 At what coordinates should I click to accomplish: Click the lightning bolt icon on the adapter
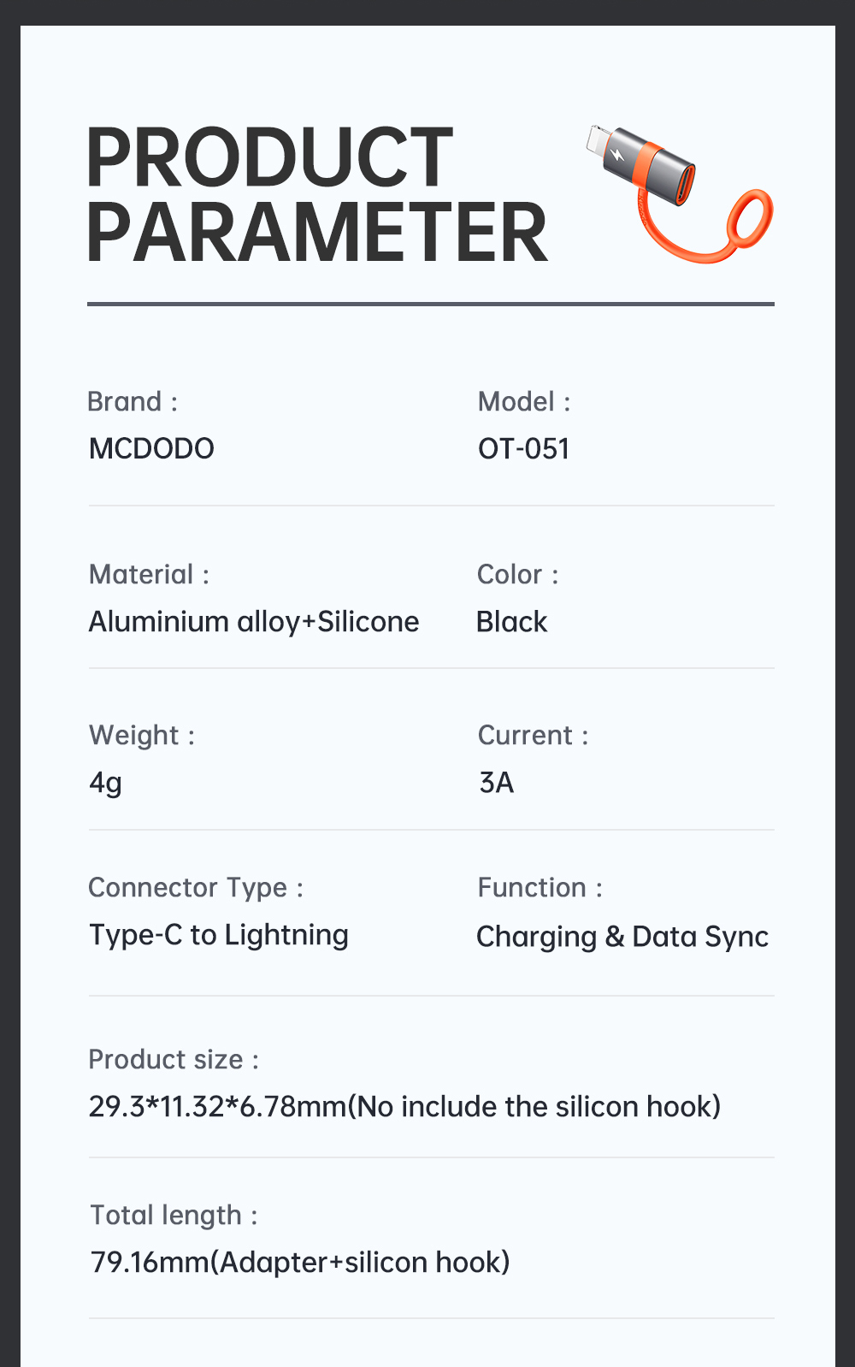(x=617, y=155)
